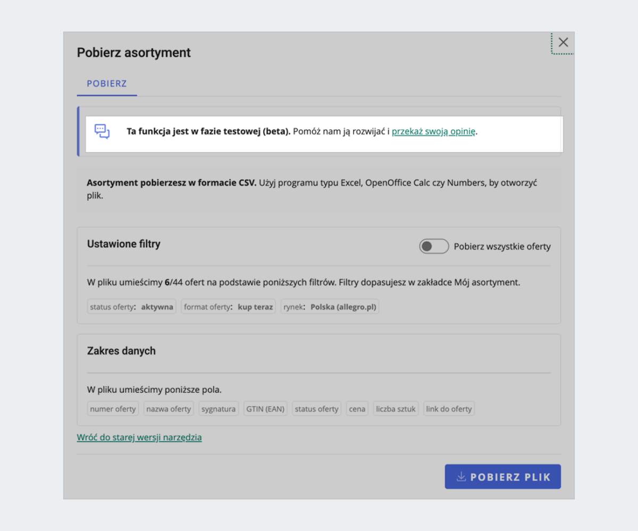Image resolution: width=638 pixels, height=531 pixels.
Task: Open 'Wróć do starej wersji narzędzia' link
Action: tap(139, 437)
